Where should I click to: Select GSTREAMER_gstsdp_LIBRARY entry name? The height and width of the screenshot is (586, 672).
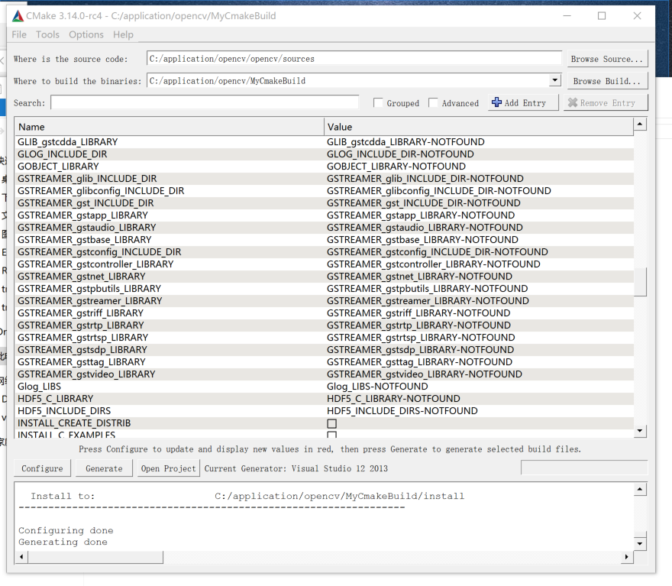click(82, 350)
